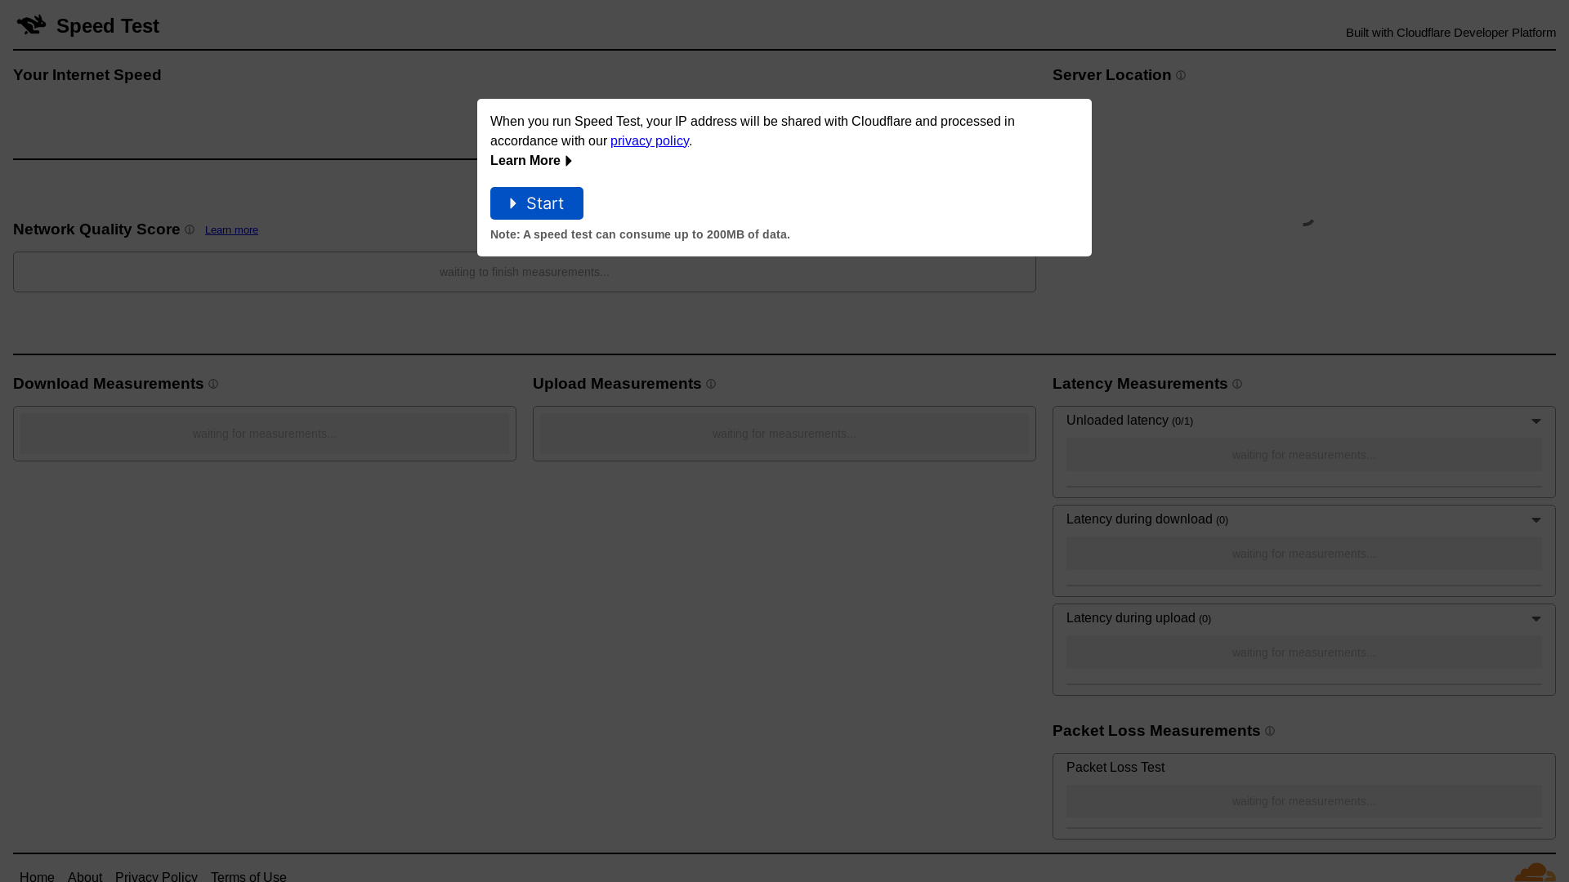Open the Terms of Use footer link
Image resolution: width=1569 pixels, height=882 pixels.
[x=248, y=876]
